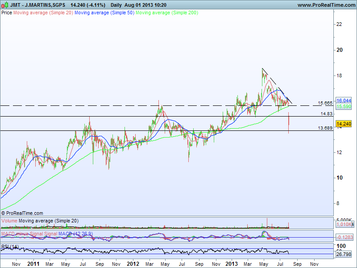Click the 20 mark on the price axis
The height and width of the screenshot is (268, 357).
pos(339,50)
